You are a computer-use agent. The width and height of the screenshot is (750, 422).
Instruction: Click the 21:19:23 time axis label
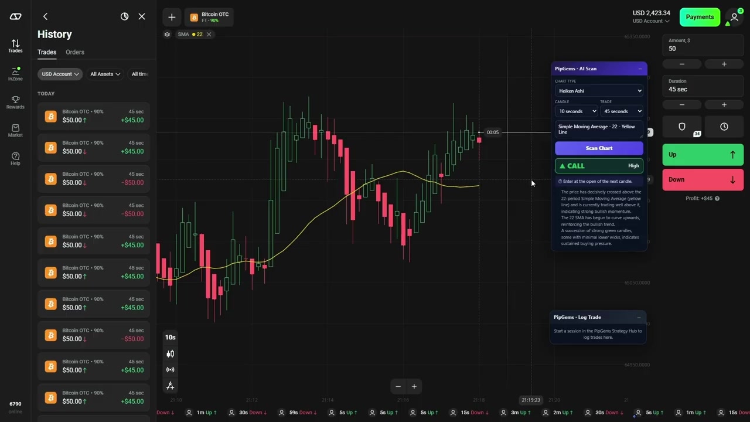tap(531, 400)
